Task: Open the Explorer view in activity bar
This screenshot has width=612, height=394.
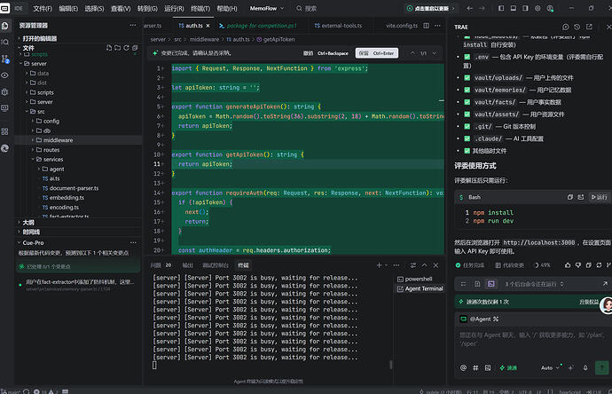Action: coord(5,26)
